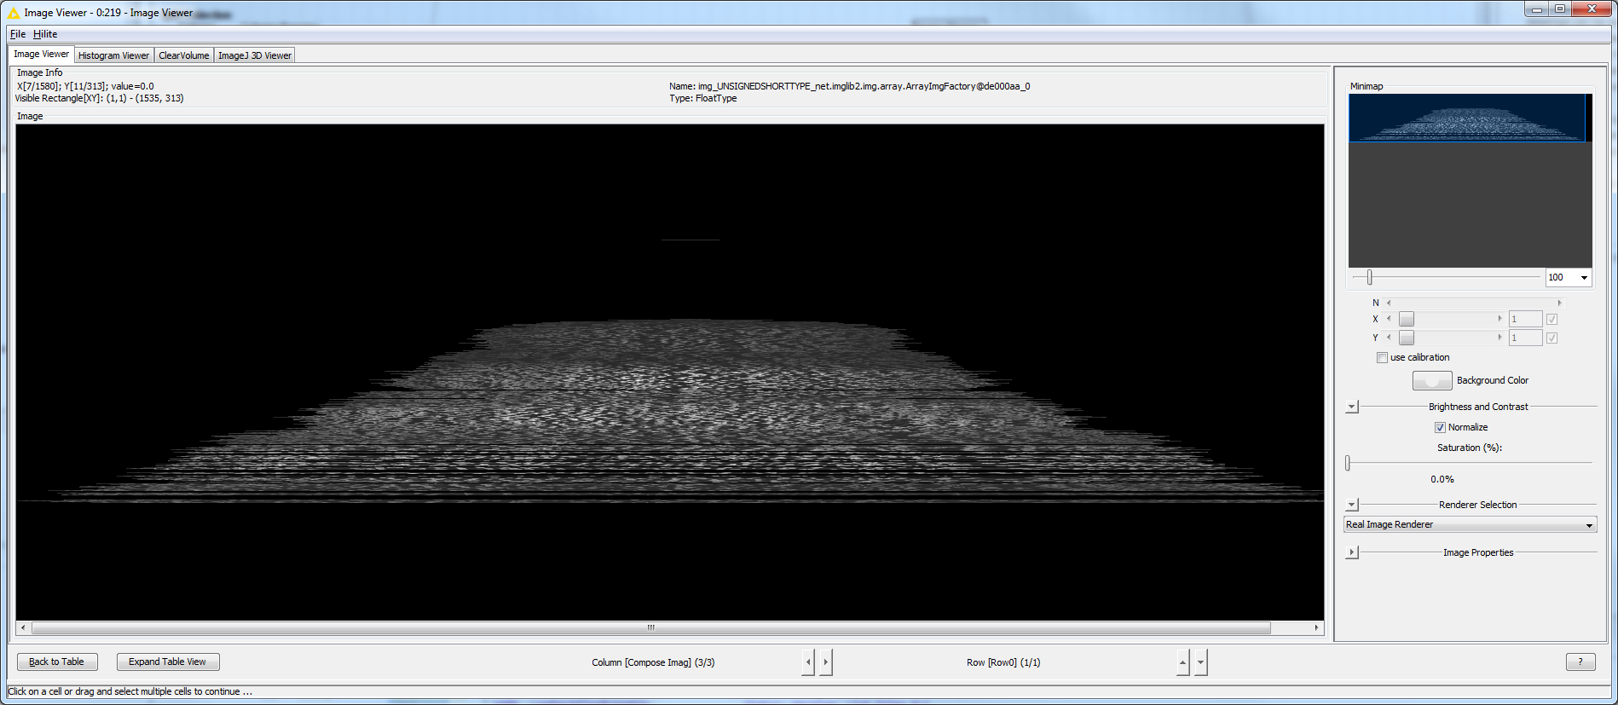Switch to the Histogram Viewer tab
The width and height of the screenshot is (1618, 705).
pyautogui.click(x=113, y=55)
